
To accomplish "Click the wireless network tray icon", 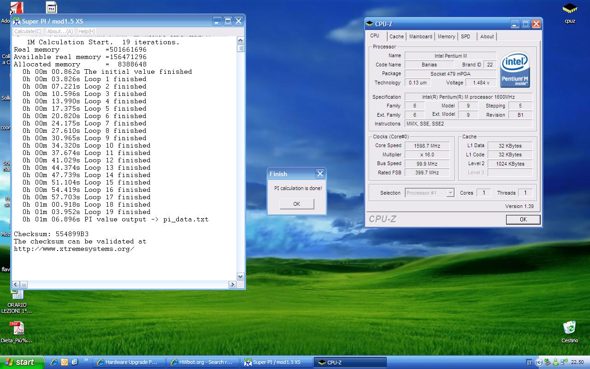I will 564,363.
